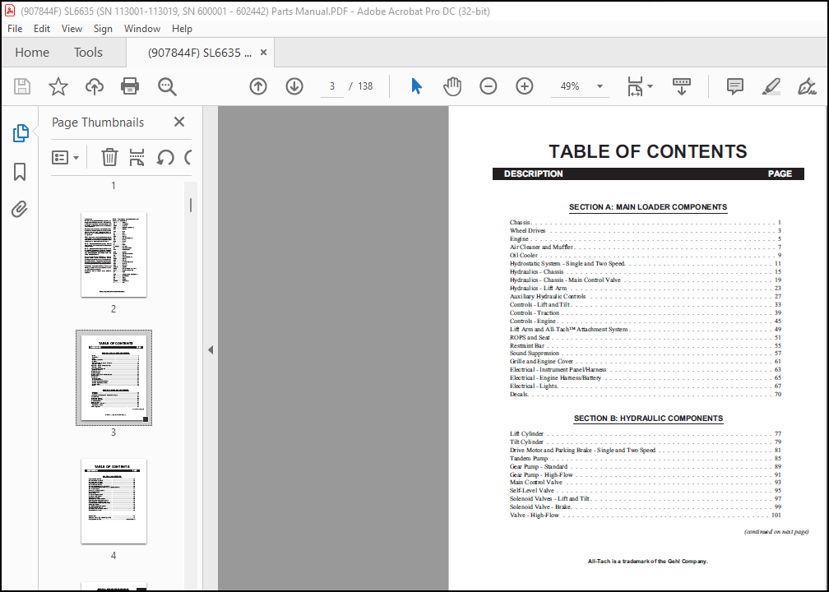Zoom out with minus icon
829x592 pixels.
coord(488,86)
